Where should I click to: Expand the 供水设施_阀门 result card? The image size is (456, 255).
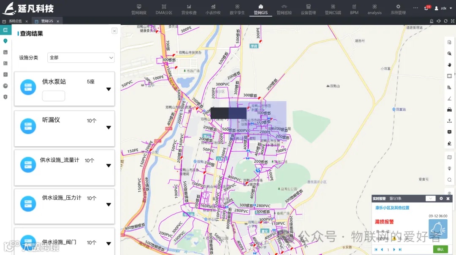point(109,243)
